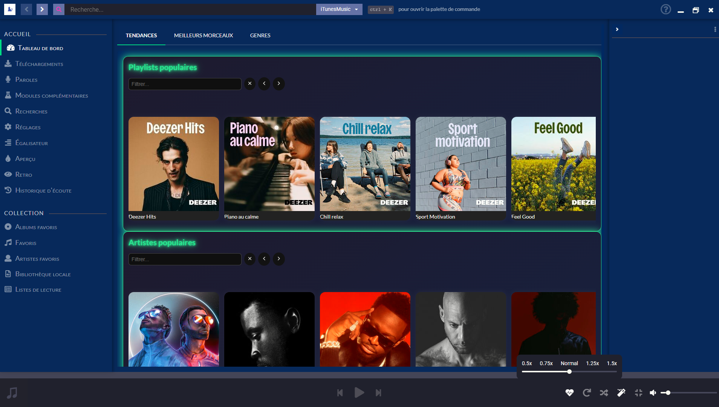Viewport: 719px width, 407px height.
Task: Click the app logo icon
Action: click(x=10, y=9)
